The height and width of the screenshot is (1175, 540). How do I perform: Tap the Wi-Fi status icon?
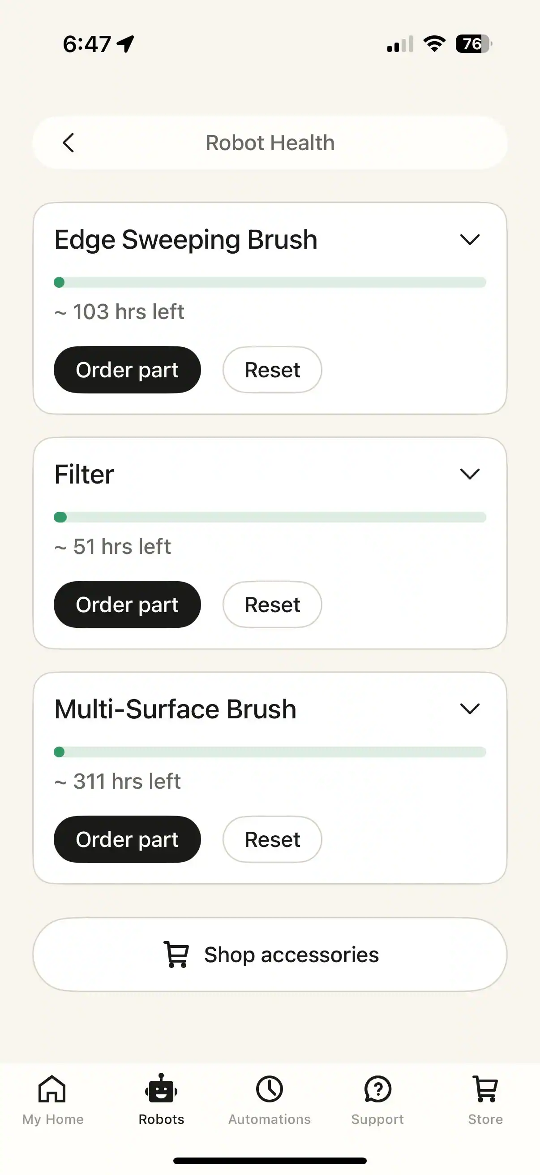click(x=434, y=44)
